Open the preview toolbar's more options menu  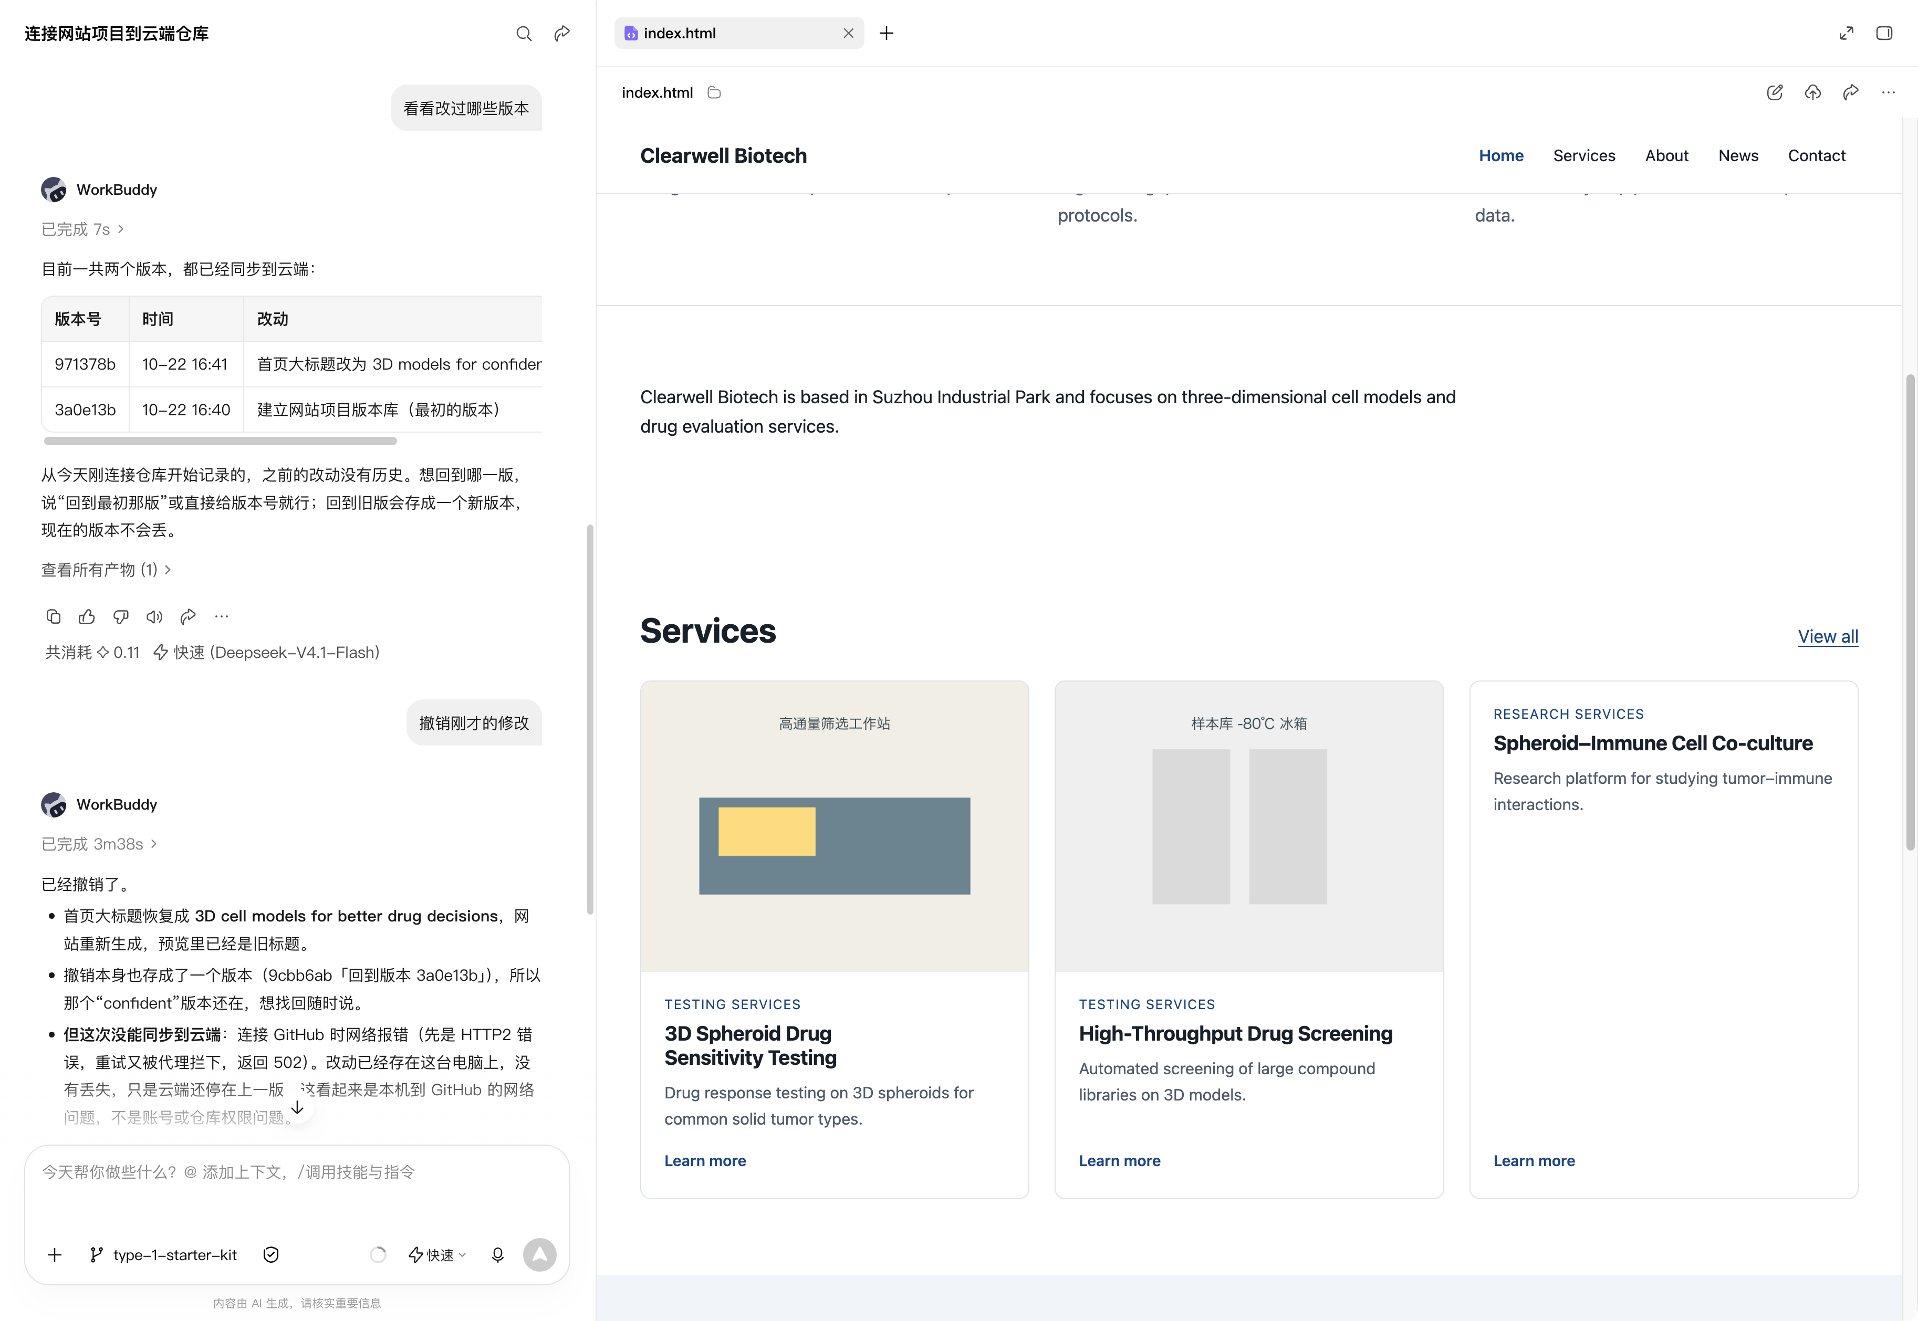click(1888, 93)
